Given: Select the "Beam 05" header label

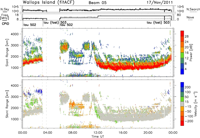Looking at the screenshot, I should pyautogui.click(x=97, y=3).
